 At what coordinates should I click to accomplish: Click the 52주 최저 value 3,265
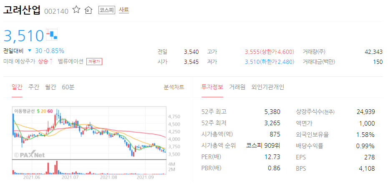pos(272,123)
